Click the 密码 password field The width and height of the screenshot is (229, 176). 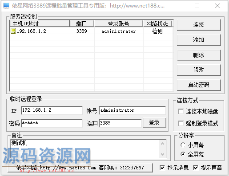52,123
